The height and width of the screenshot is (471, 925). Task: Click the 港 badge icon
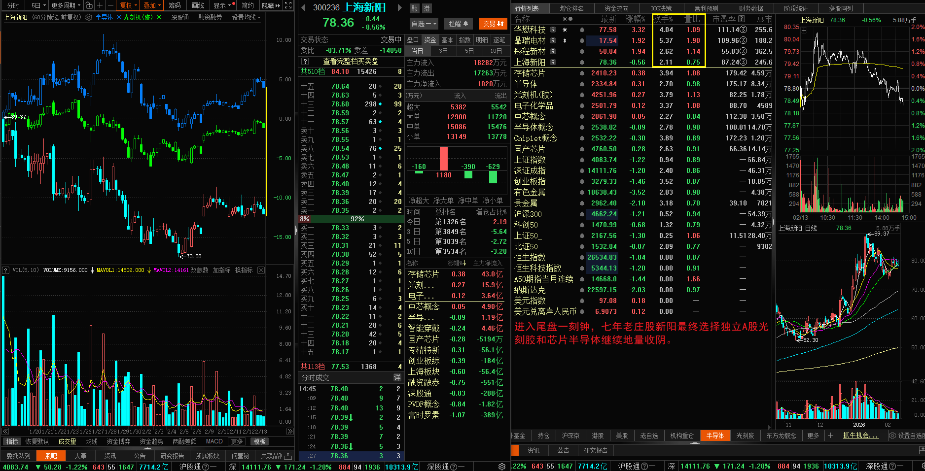[x=427, y=8]
